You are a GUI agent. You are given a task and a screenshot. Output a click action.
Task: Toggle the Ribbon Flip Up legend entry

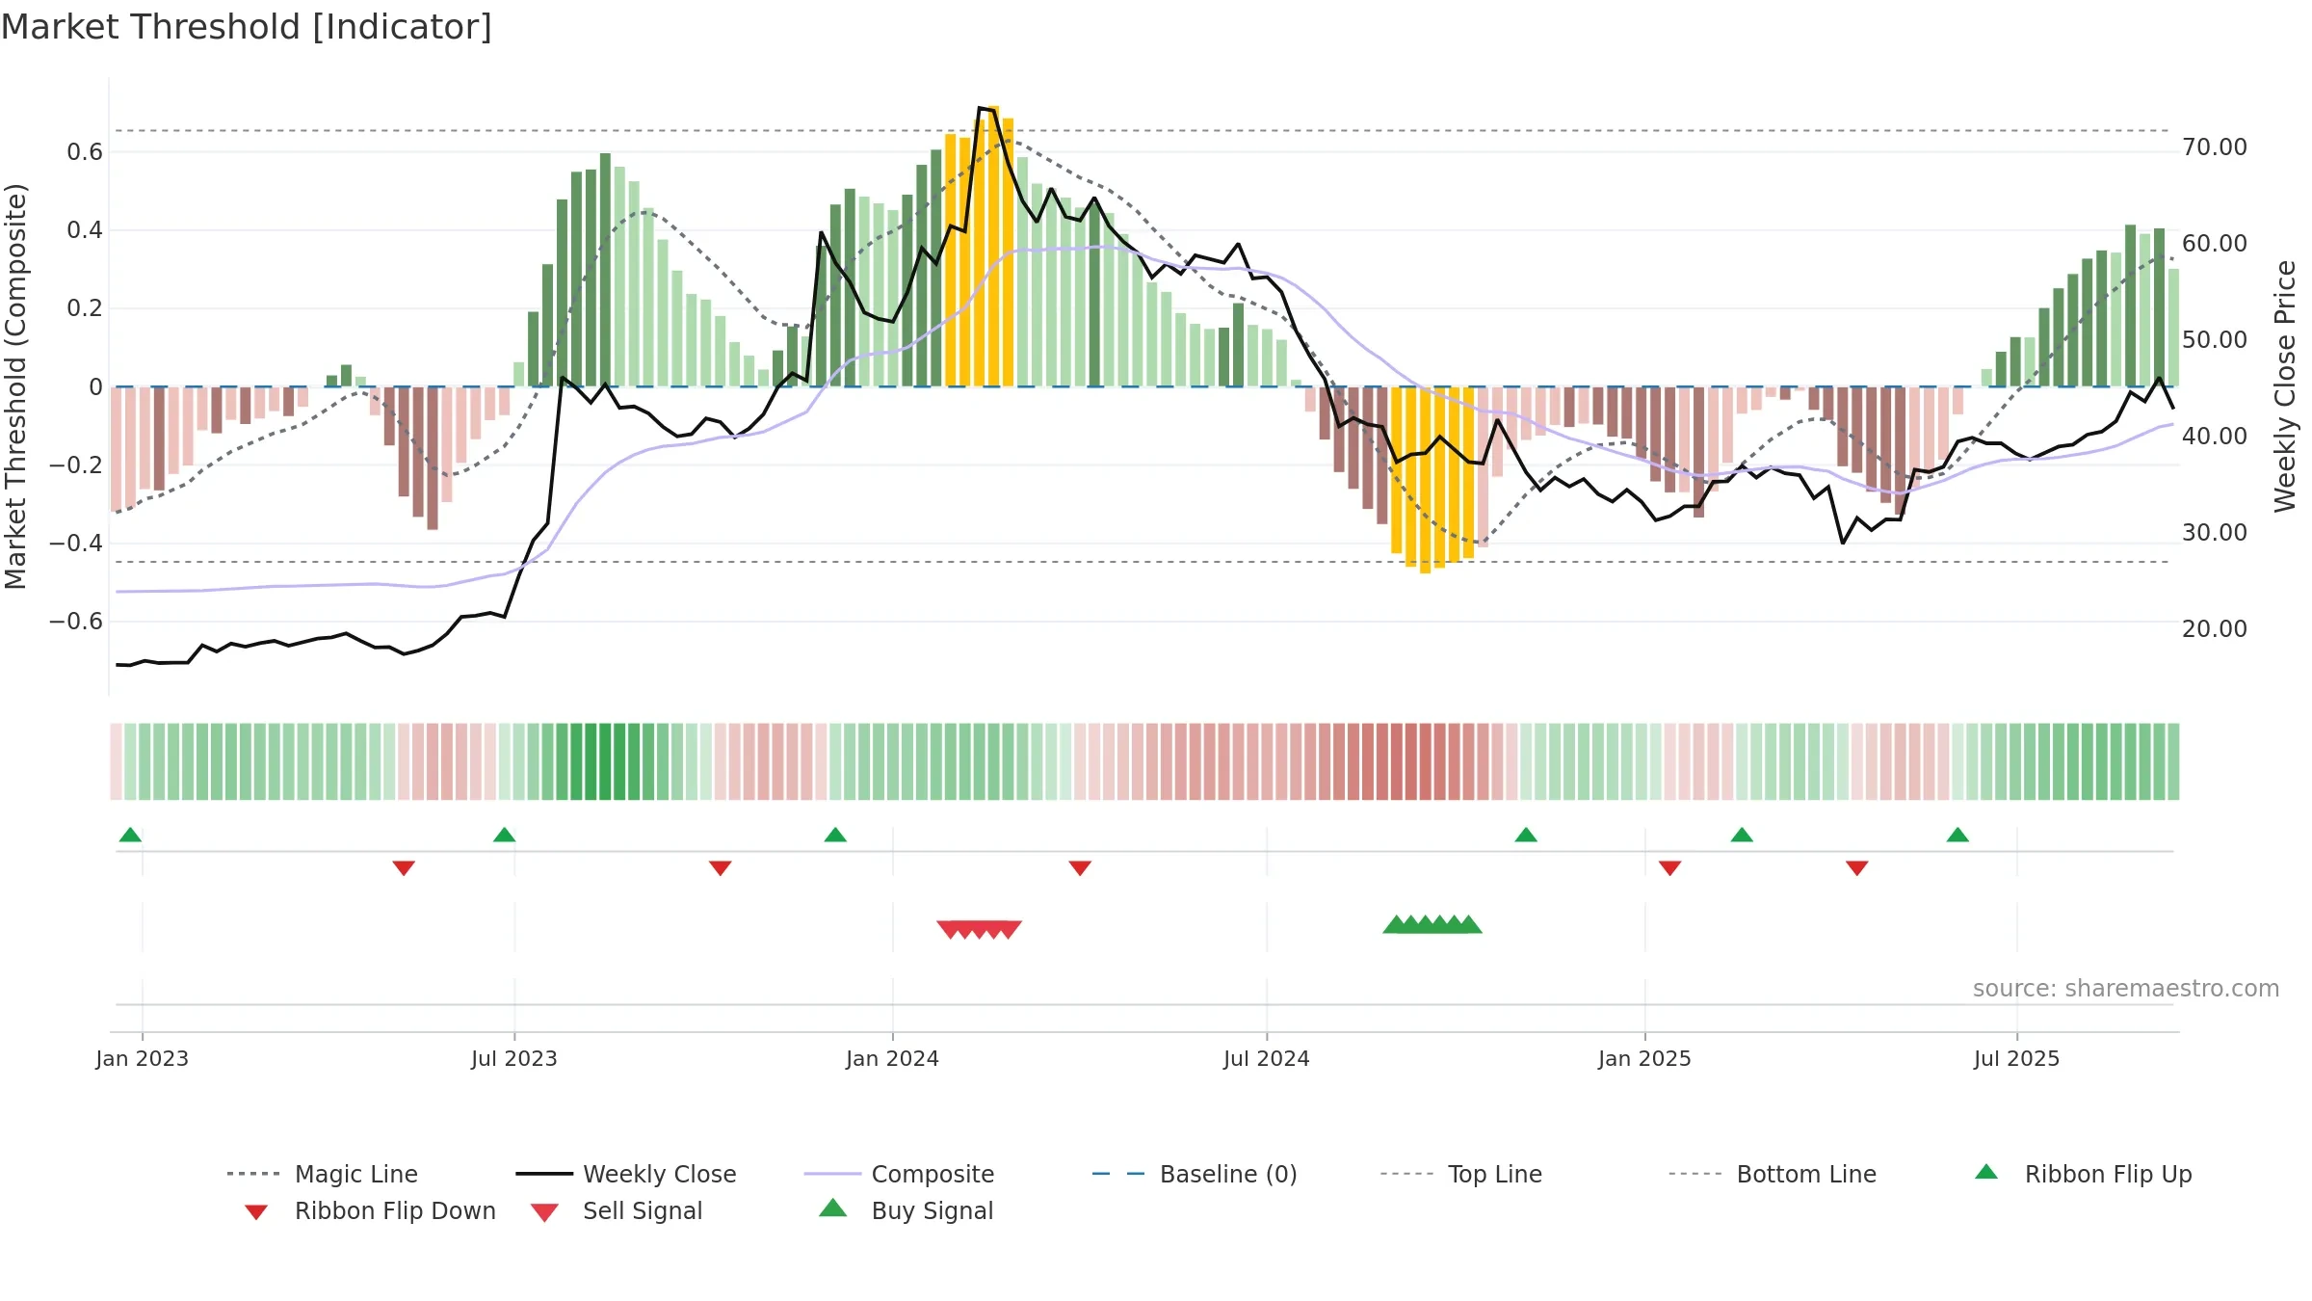(2083, 1174)
